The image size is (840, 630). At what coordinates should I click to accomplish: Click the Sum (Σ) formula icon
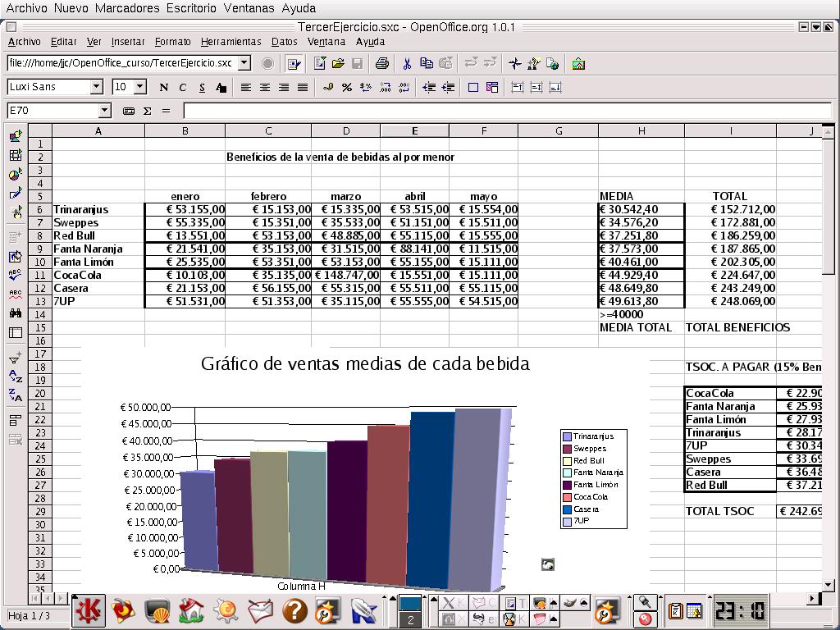[x=148, y=111]
